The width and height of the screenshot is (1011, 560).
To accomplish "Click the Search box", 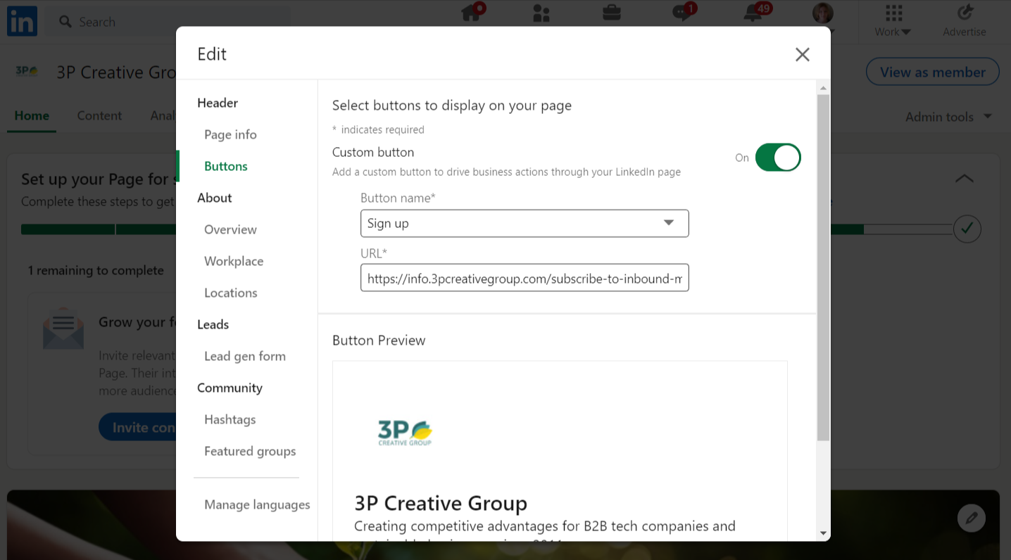I will pyautogui.click(x=169, y=22).
